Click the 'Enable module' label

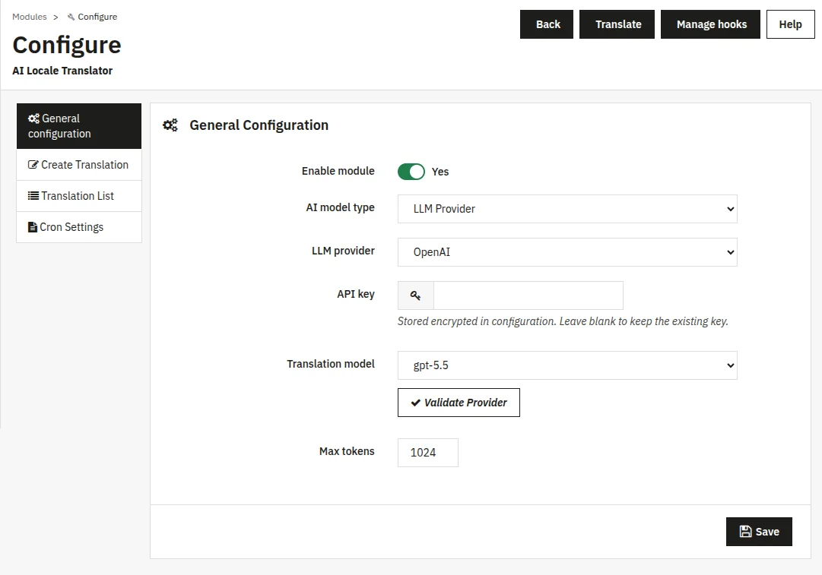pos(338,171)
